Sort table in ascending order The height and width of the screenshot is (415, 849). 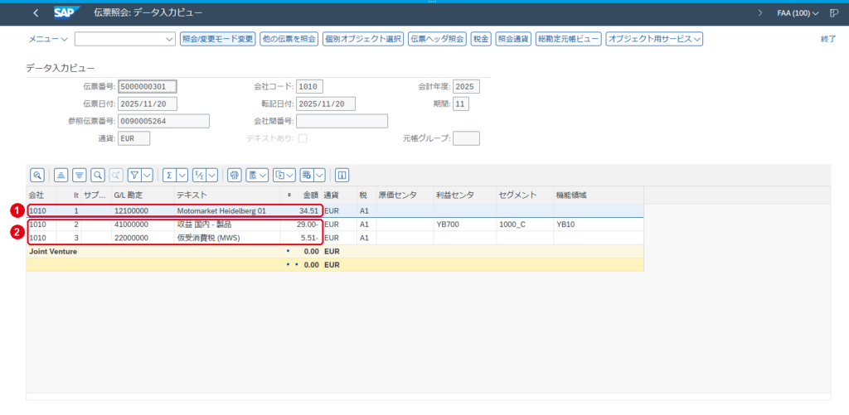[x=61, y=175]
